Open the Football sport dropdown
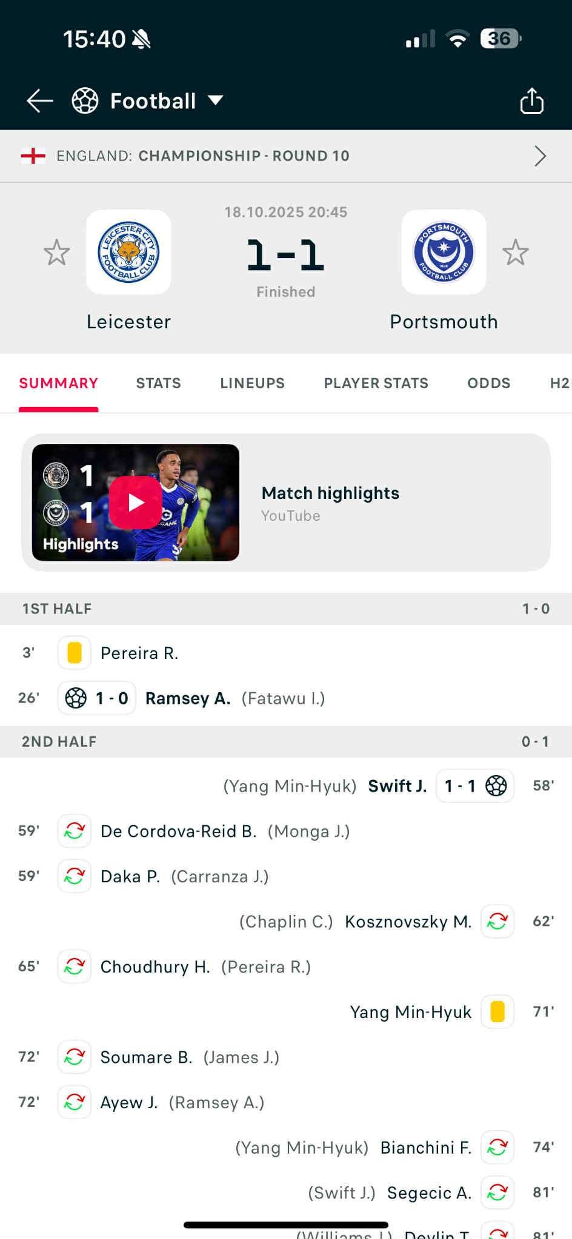Viewport: 572px width, 1239px height. pyautogui.click(x=216, y=101)
